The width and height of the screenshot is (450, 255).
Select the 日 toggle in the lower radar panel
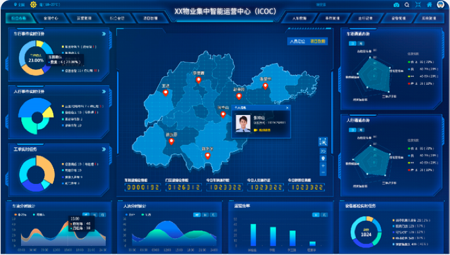point(353,130)
